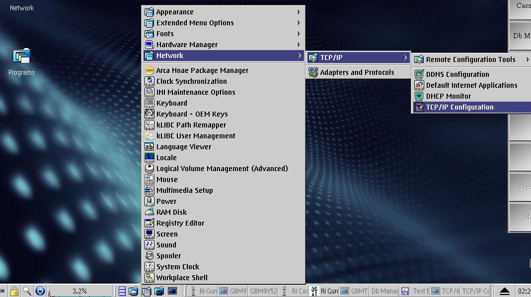The image size is (531, 297).
Task: Open the Spooler icon
Action: tap(150, 256)
